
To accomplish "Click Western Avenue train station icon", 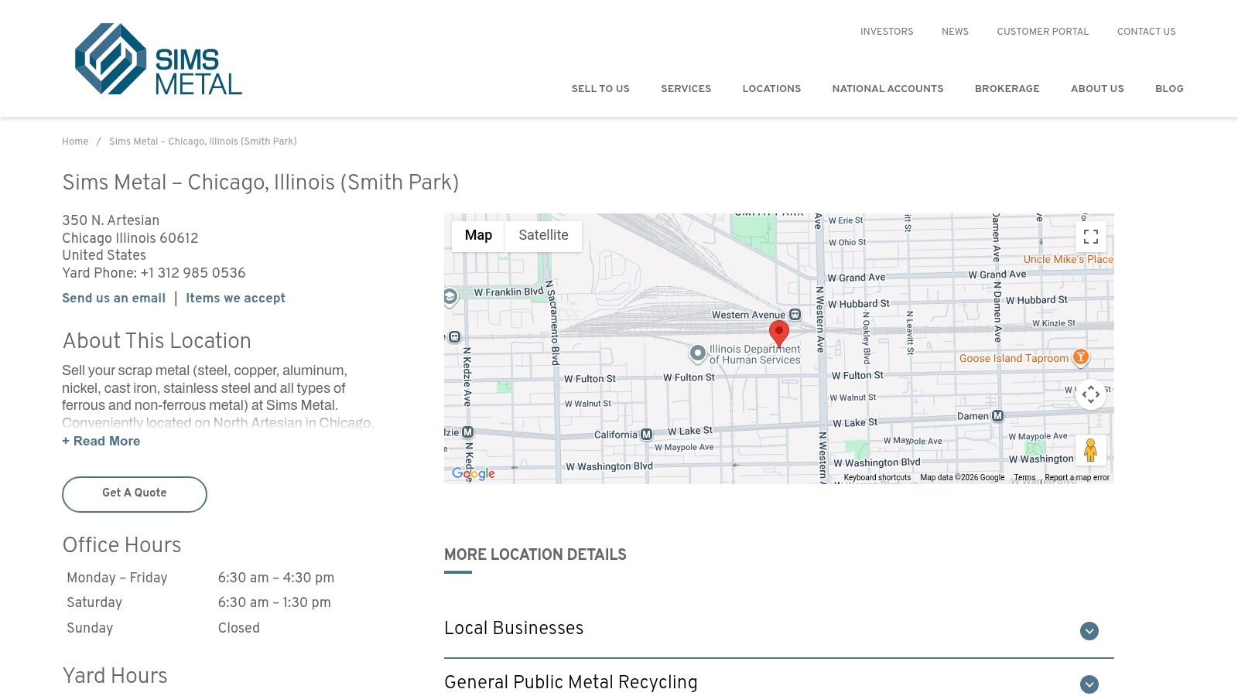I will click(795, 315).
